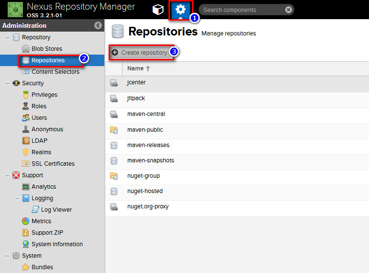Select Repositories in sidebar
The height and width of the screenshot is (273, 369).
click(48, 60)
